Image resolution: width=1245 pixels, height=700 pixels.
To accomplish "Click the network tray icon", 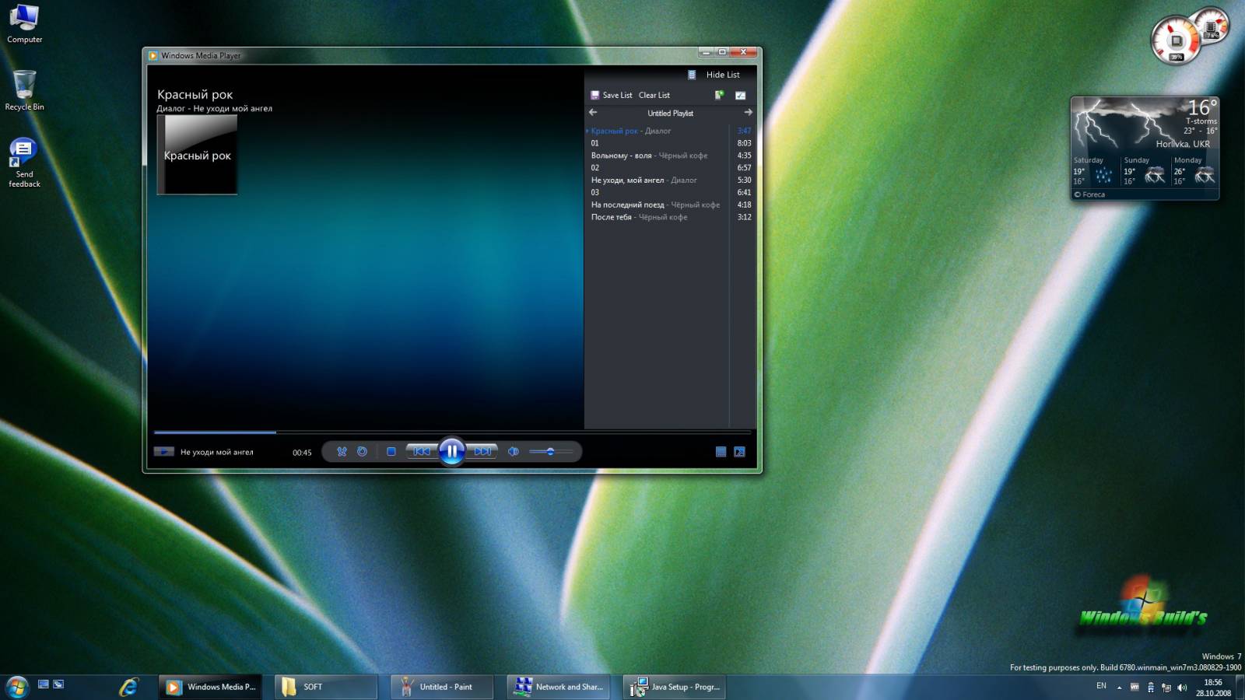I will point(1166,688).
